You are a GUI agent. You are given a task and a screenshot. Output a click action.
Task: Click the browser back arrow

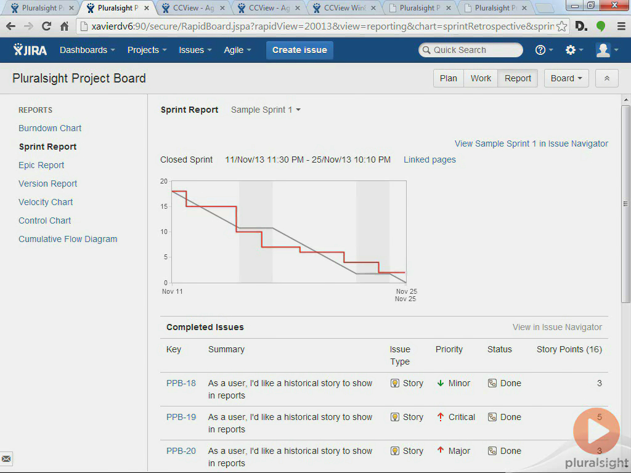[11, 26]
